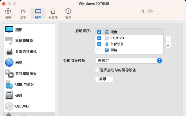This screenshot has width=186, height=116.
Task: Open the 通用 general settings gear icon
Action: tap(8, 11)
